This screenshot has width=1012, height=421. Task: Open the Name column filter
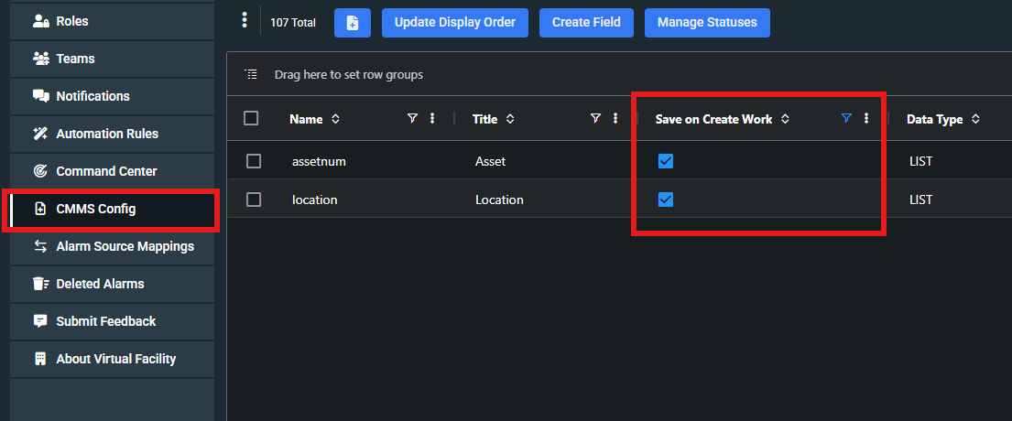(x=412, y=118)
